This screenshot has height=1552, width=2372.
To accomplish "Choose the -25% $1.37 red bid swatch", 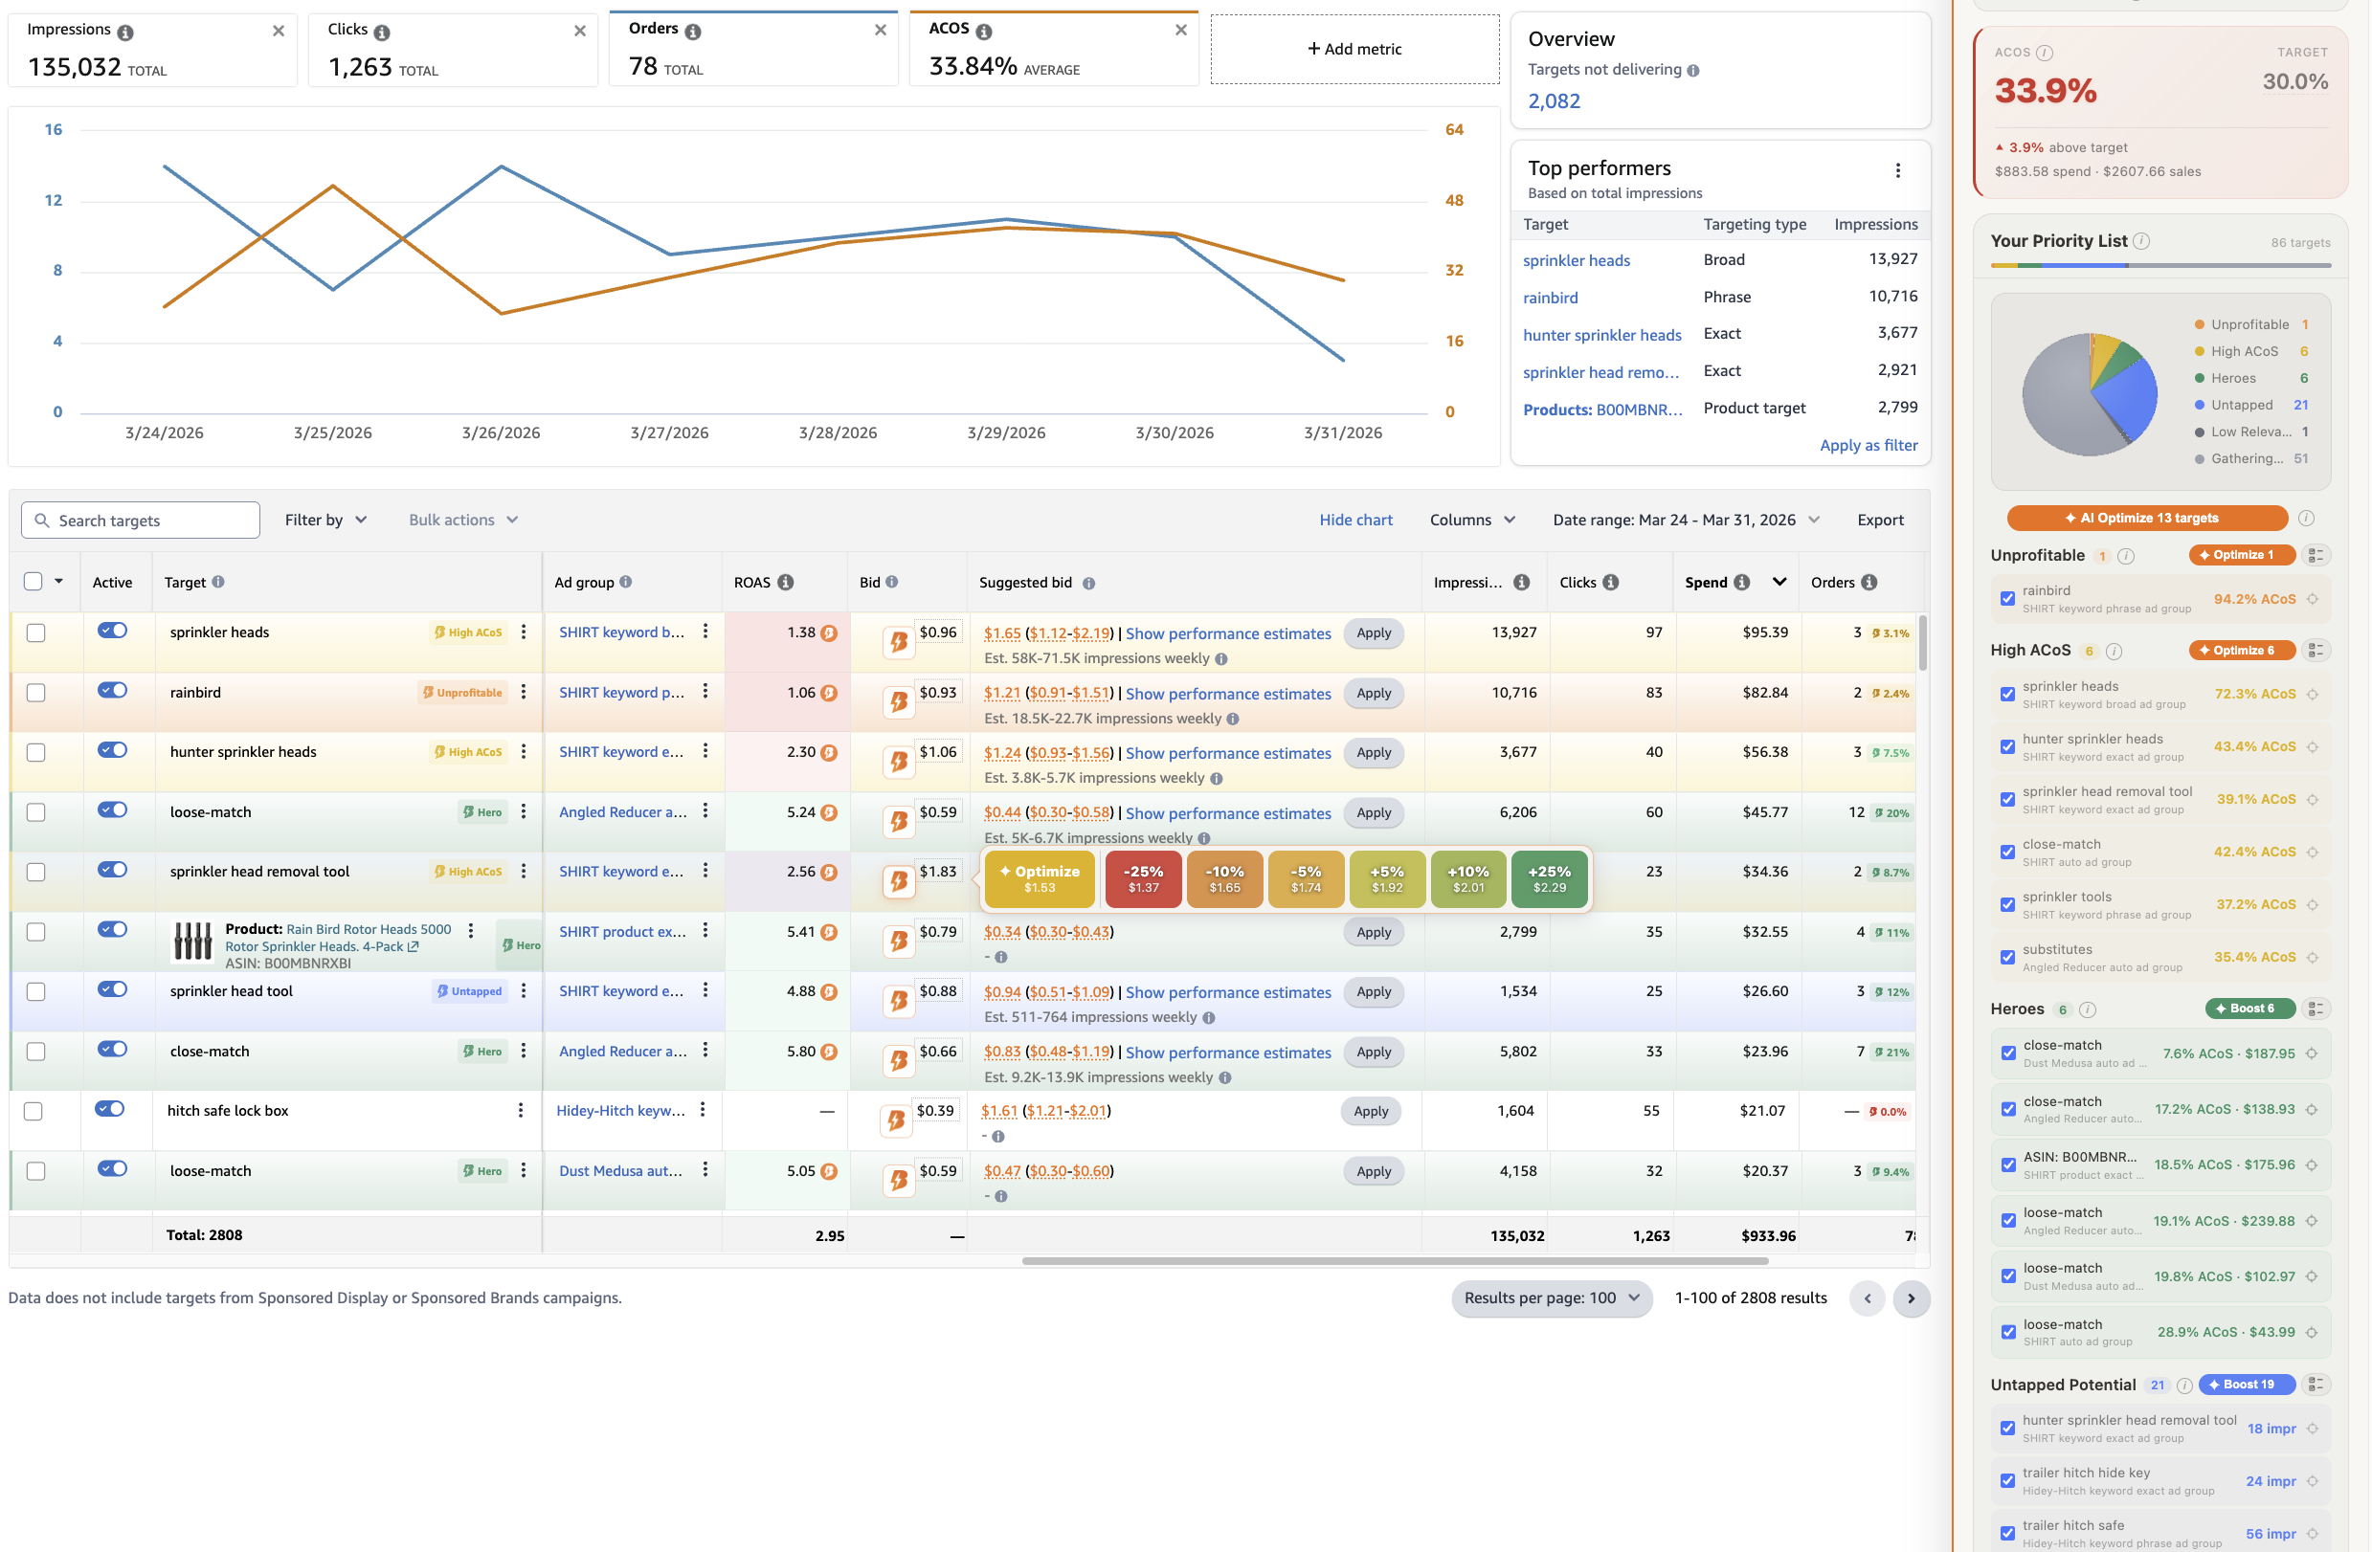I will (x=1142, y=878).
